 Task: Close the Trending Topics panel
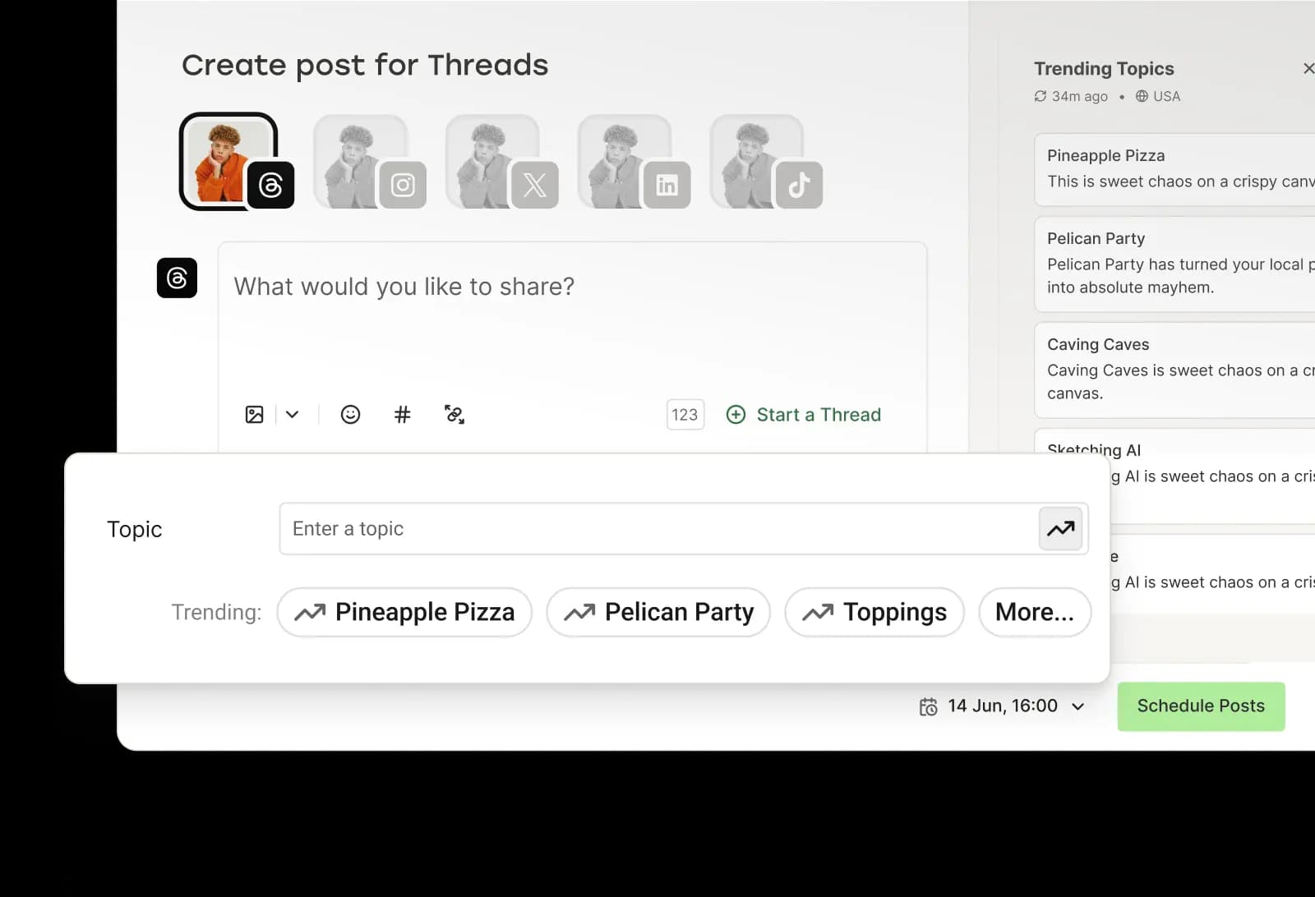click(1308, 68)
